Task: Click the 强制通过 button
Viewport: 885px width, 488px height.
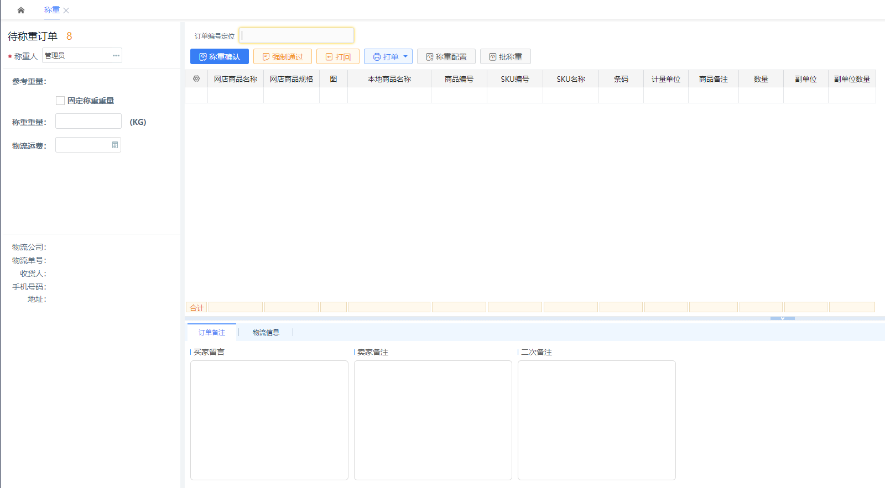Action: click(283, 56)
